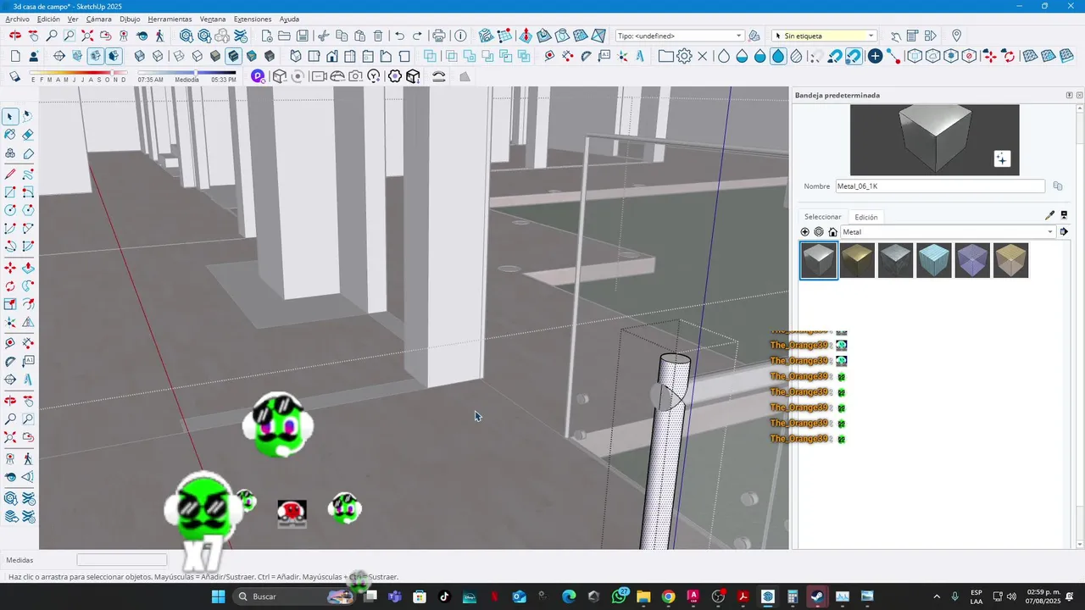Image resolution: width=1085 pixels, height=610 pixels.
Task: Click the create material plus icon on preview
Action: click(1002, 158)
